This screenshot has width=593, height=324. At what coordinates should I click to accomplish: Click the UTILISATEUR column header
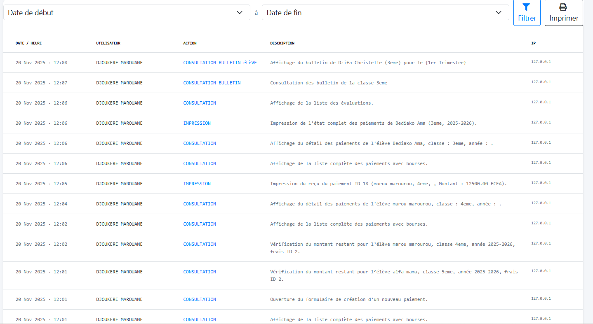(x=108, y=43)
